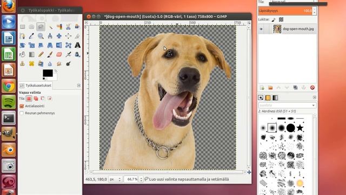Select the Foreground Select tool
346x195 pixels.
tap(77, 27)
